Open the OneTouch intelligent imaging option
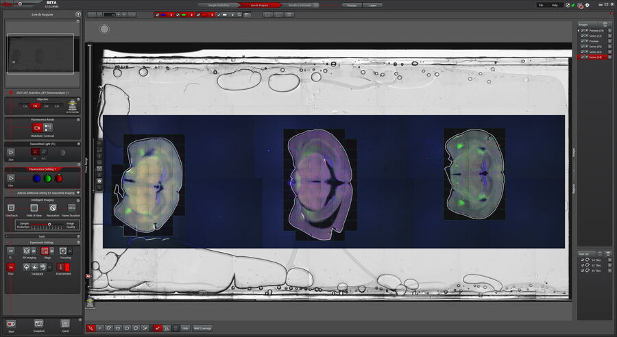This screenshot has height=337, width=617. (x=11, y=208)
